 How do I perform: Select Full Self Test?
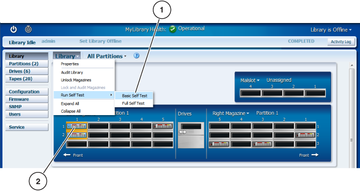(x=134, y=103)
